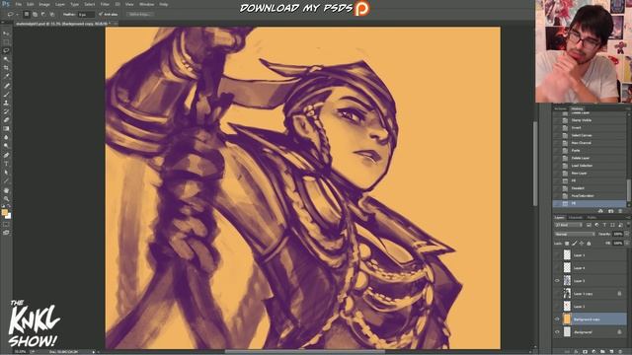
Task: Hide the Background copy layer eye
Action: pos(557,319)
